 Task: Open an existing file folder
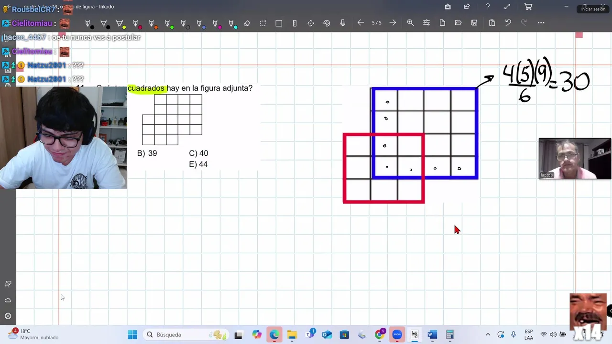(458, 23)
